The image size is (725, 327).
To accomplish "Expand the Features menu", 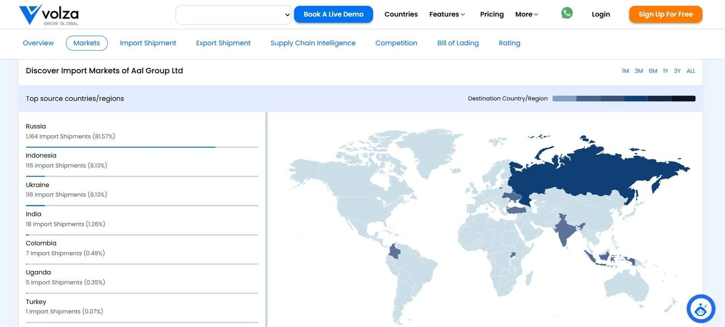I will point(447,14).
